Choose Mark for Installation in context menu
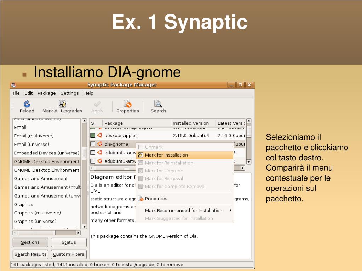This screenshot has height=271, width=362. (185, 155)
